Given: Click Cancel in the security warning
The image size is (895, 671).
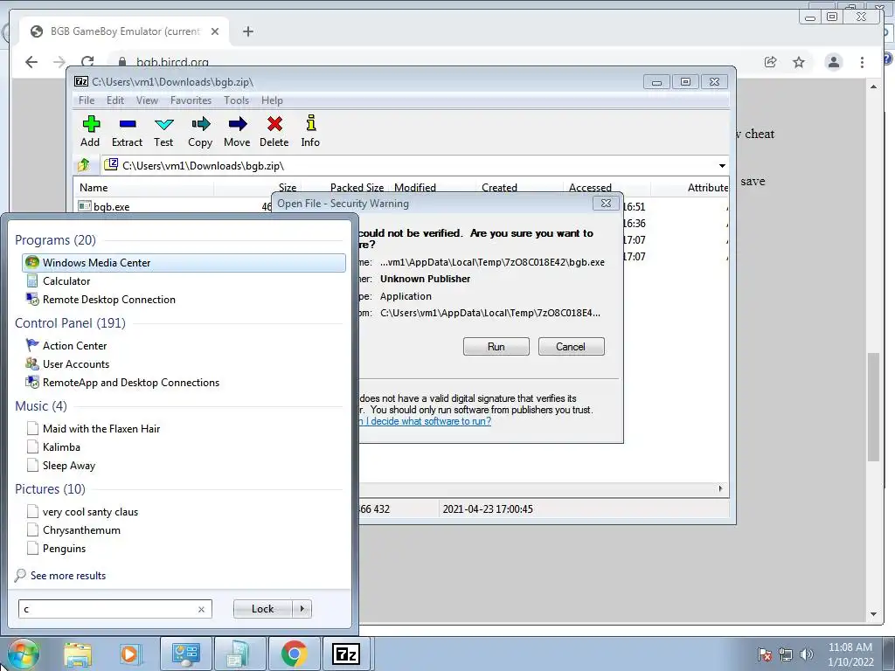Looking at the screenshot, I should [571, 346].
